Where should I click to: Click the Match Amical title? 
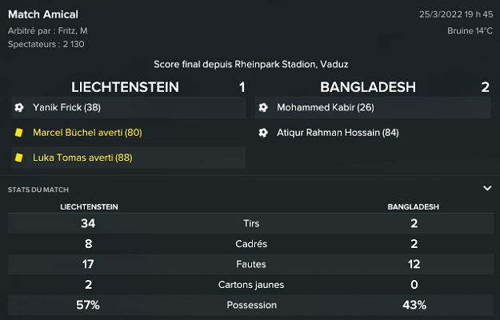tap(43, 14)
